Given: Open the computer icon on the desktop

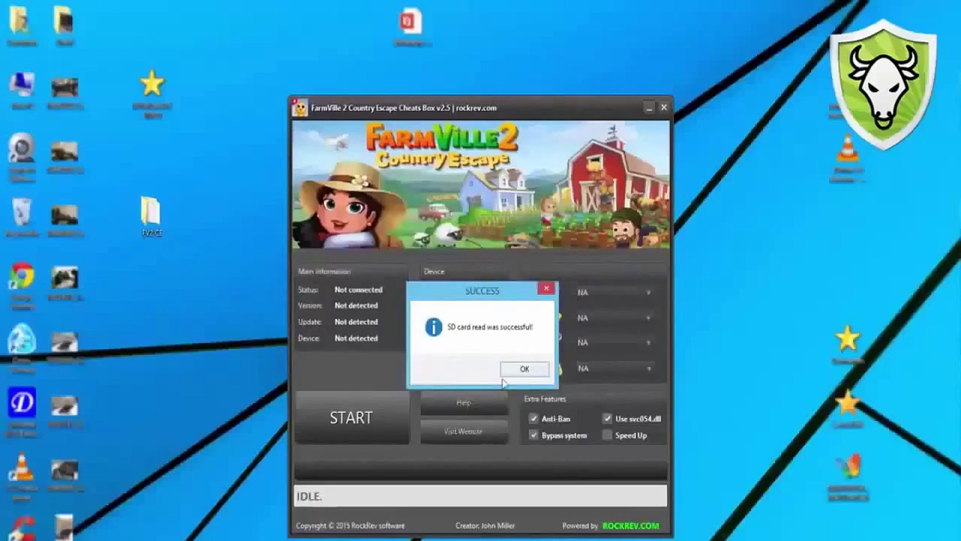Looking at the screenshot, I should coord(22,85).
